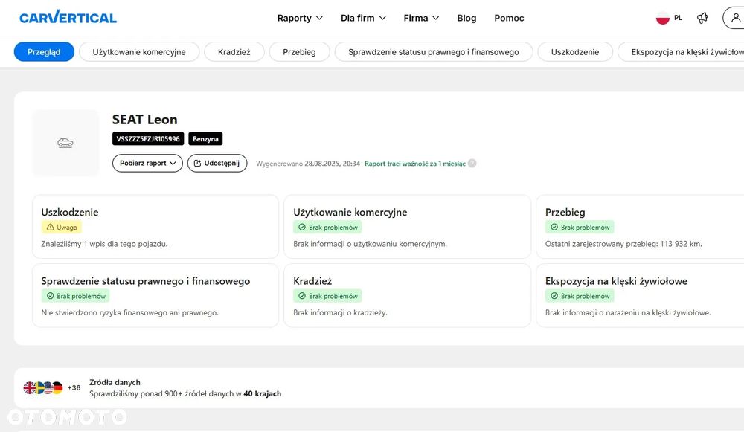
Task: Open the Firma dropdown menu
Action: coord(421,18)
